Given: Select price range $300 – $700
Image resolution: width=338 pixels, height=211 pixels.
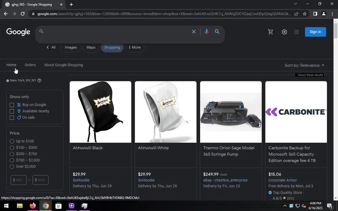Looking at the screenshot, I should coord(12,154).
